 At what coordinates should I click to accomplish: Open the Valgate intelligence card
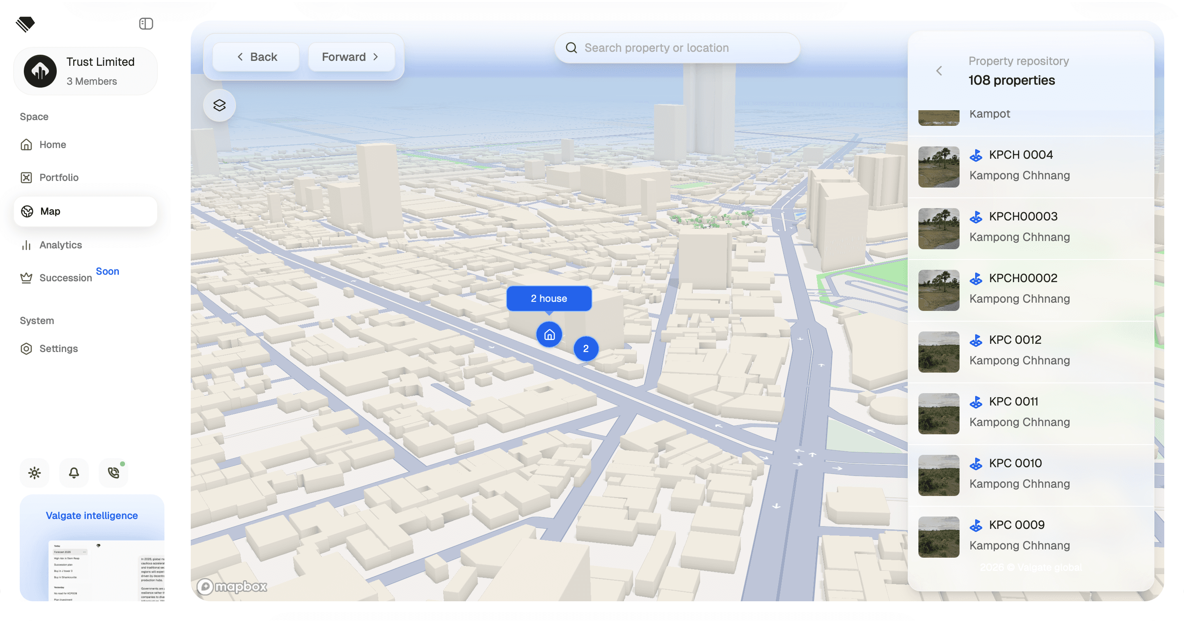92,547
